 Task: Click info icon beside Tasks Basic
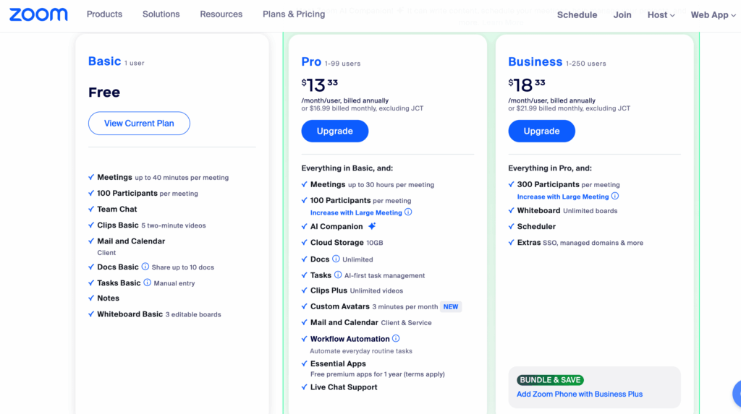coord(148,283)
